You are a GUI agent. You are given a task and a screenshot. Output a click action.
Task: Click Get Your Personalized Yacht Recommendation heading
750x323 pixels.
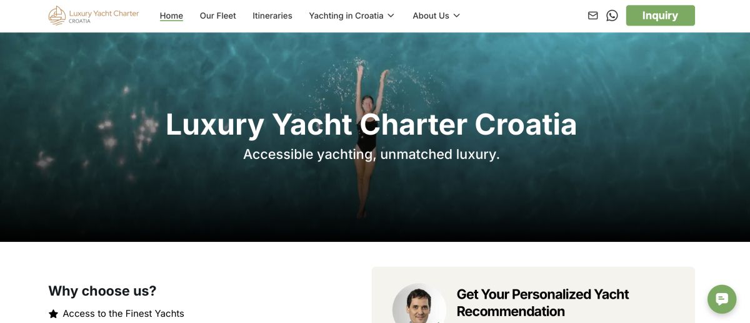click(542, 302)
